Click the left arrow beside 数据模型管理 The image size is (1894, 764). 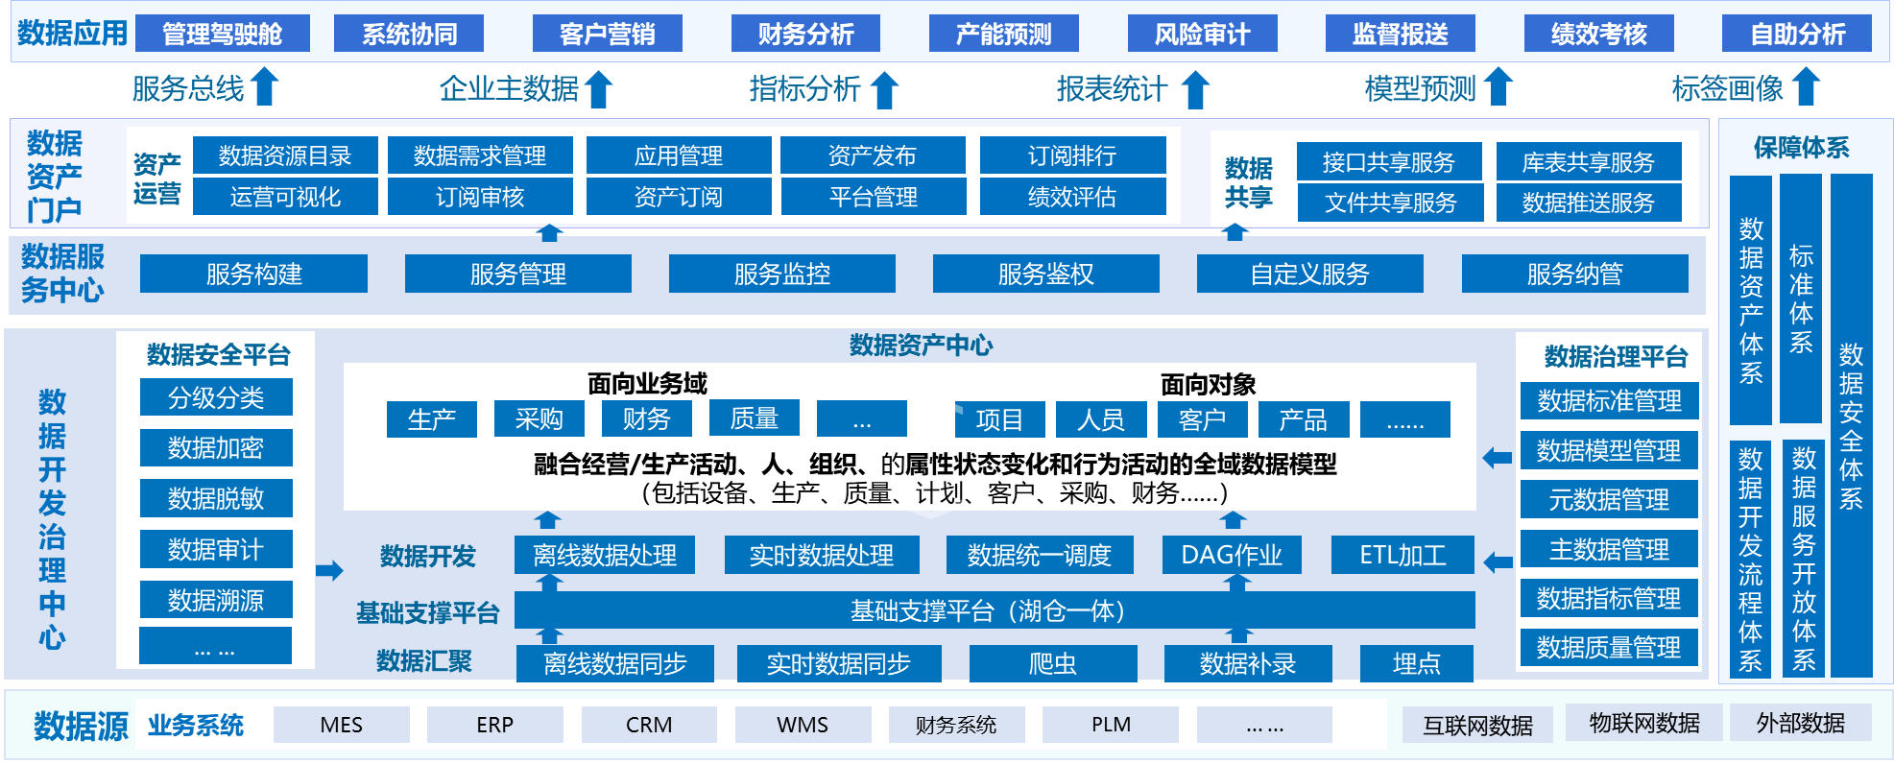[1497, 459]
